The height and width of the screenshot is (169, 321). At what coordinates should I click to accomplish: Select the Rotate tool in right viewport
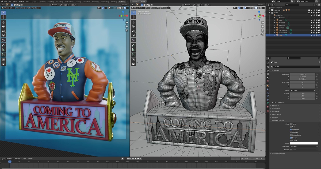click(134, 26)
